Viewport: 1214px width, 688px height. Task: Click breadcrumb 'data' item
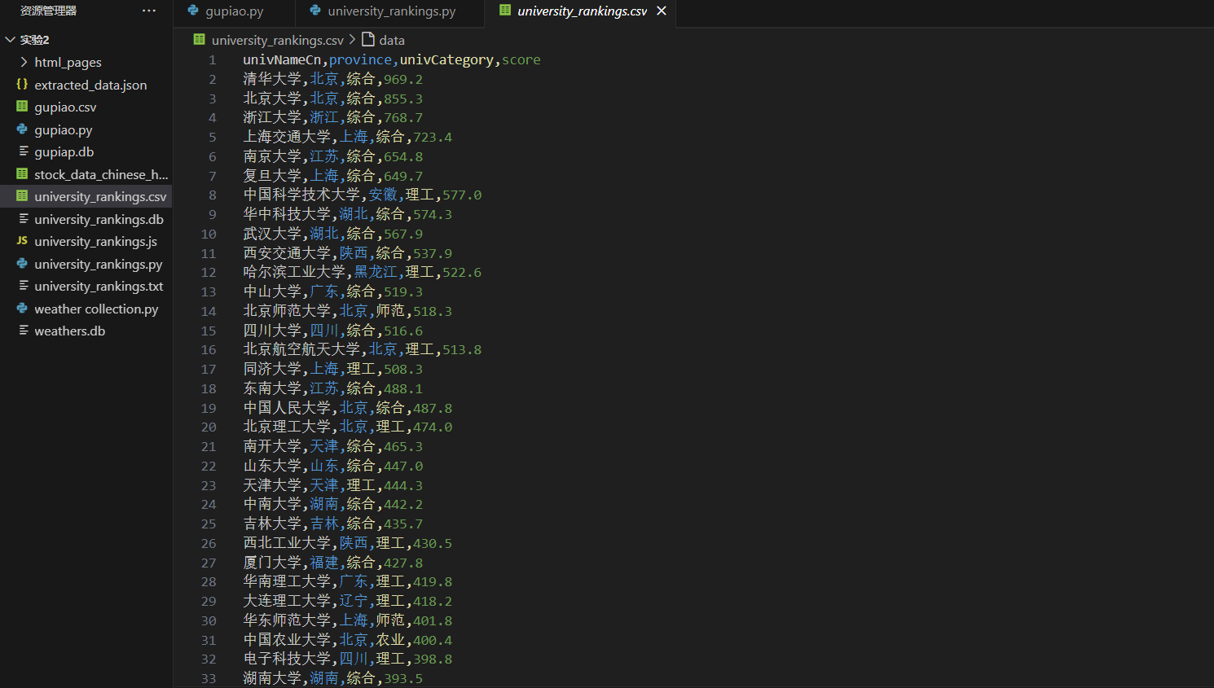392,40
